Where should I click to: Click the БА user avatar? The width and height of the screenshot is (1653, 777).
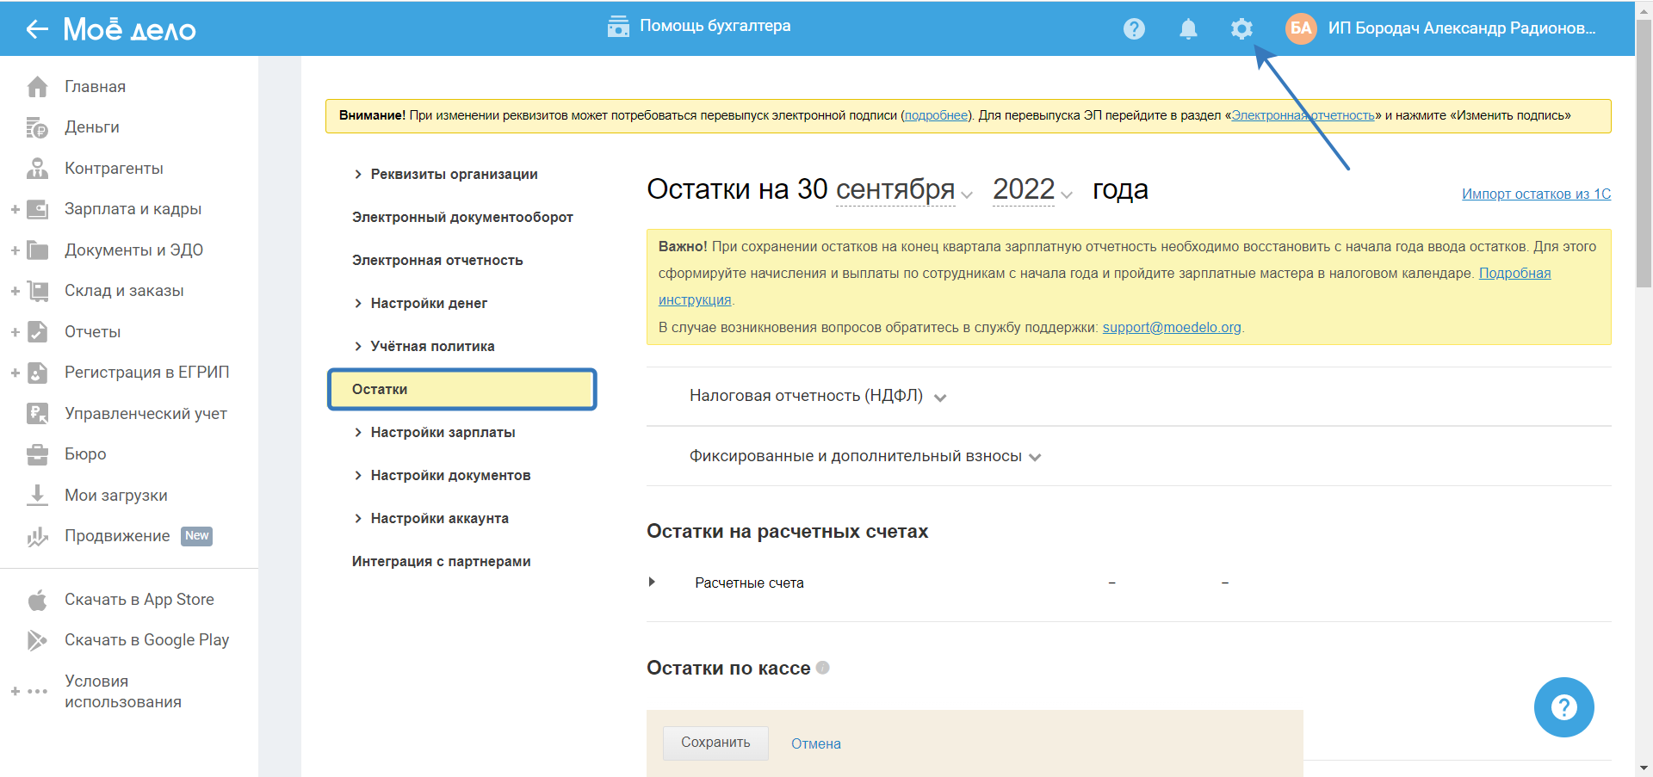click(1301, 28)
